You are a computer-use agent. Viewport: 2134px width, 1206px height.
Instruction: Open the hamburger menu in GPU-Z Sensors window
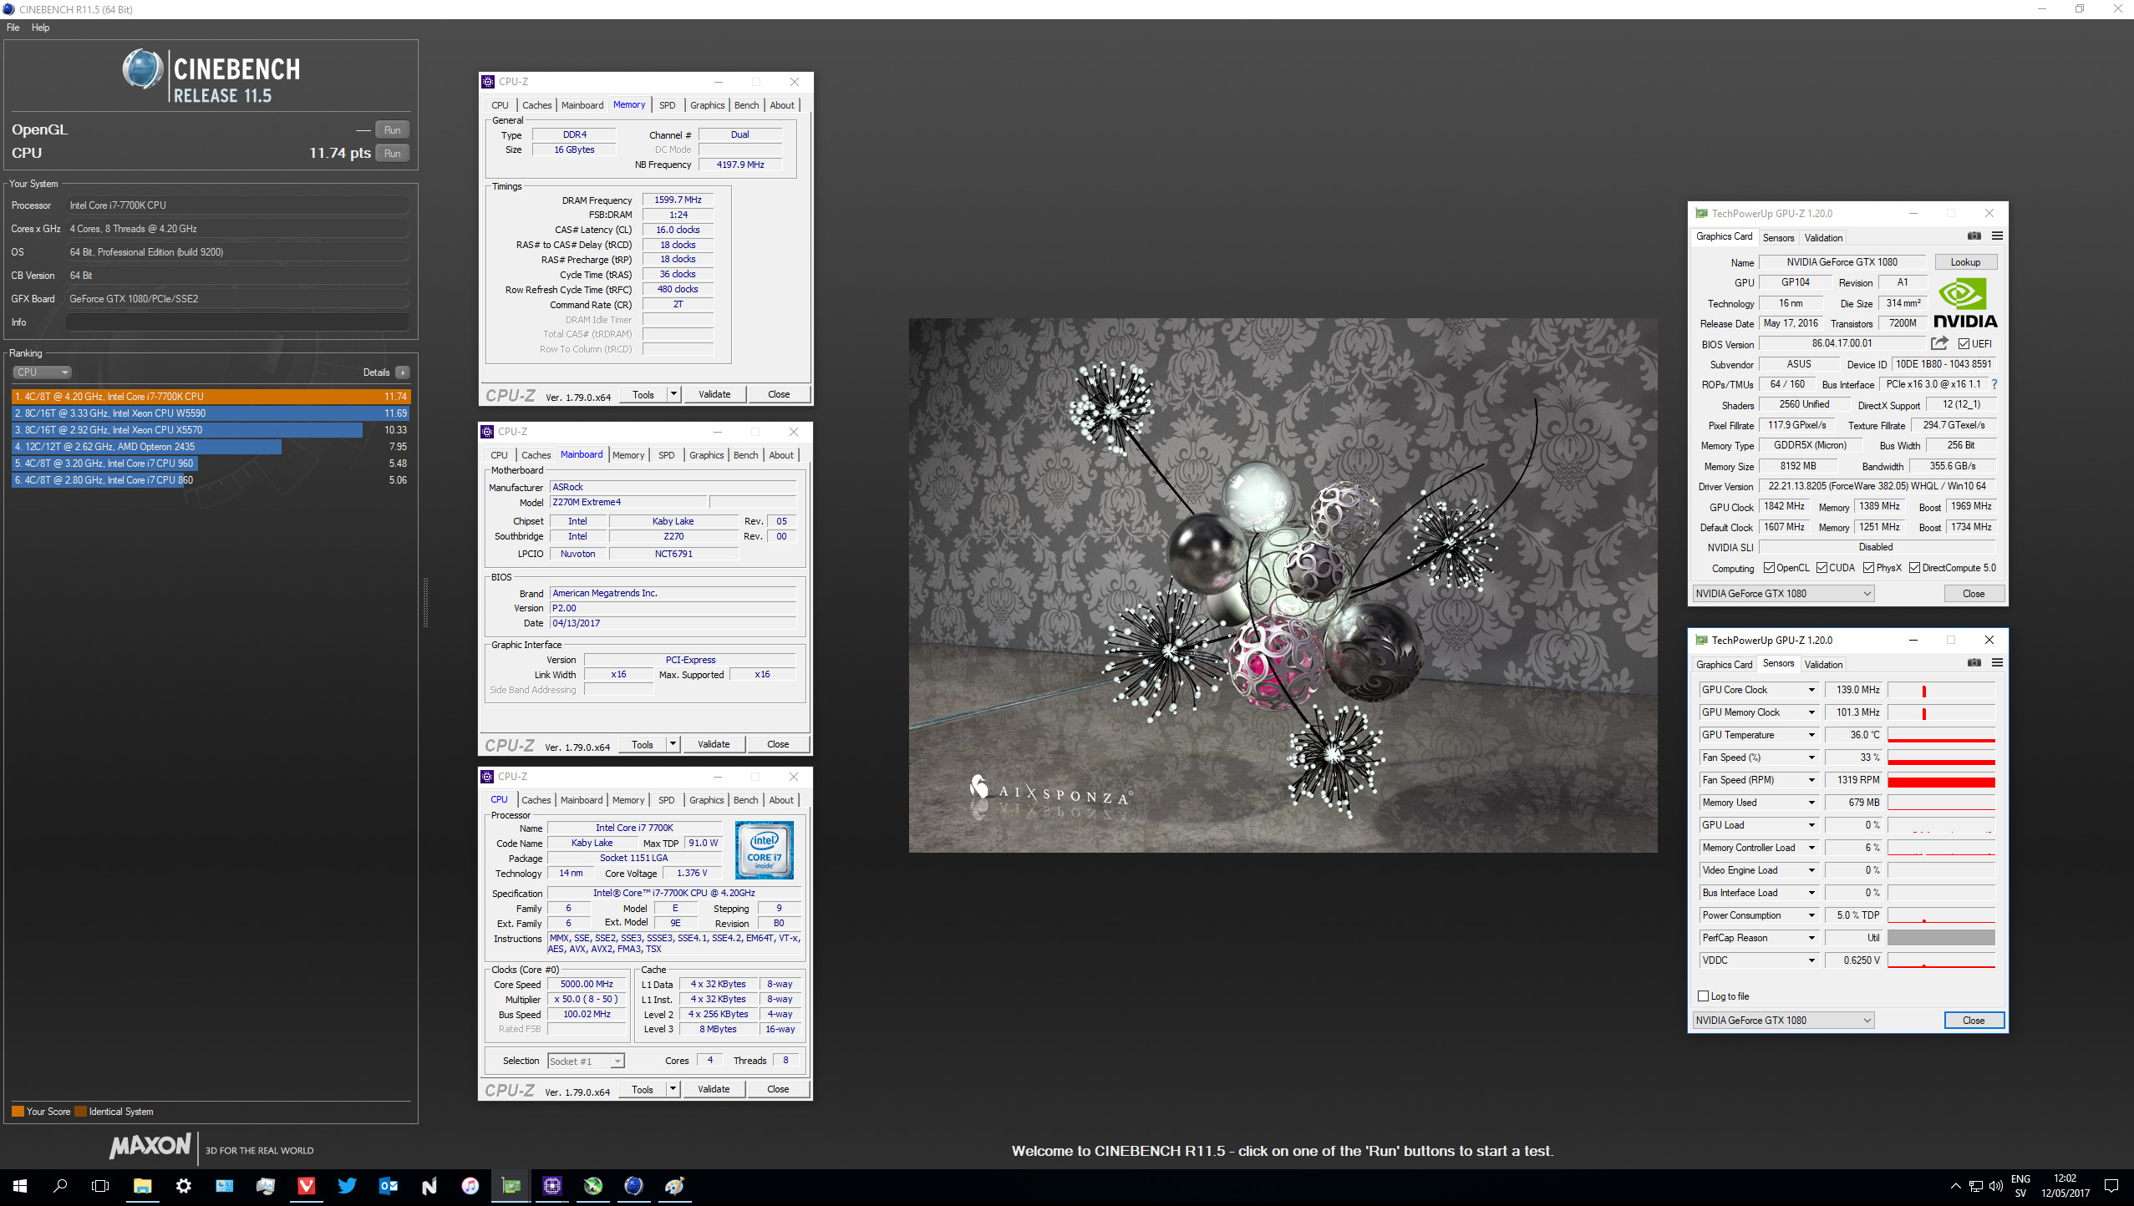point(1997,663)
